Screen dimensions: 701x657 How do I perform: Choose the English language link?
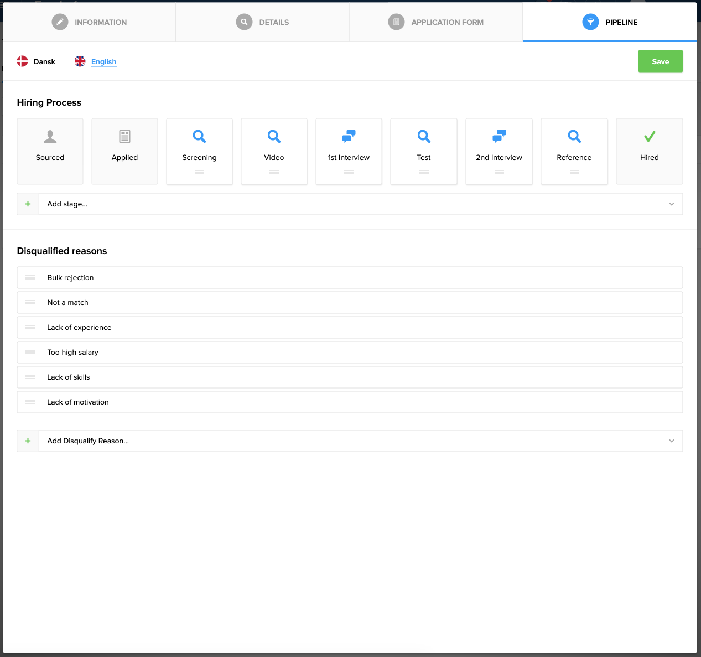(103, 61)
